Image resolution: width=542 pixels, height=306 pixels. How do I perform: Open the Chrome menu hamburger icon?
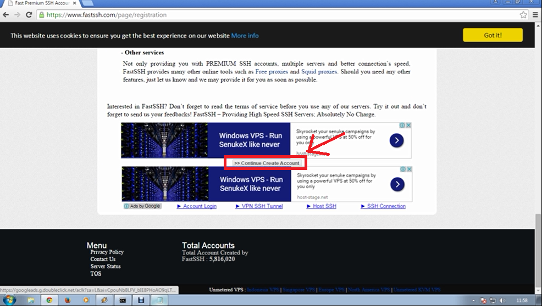click(x=535, y=15)
